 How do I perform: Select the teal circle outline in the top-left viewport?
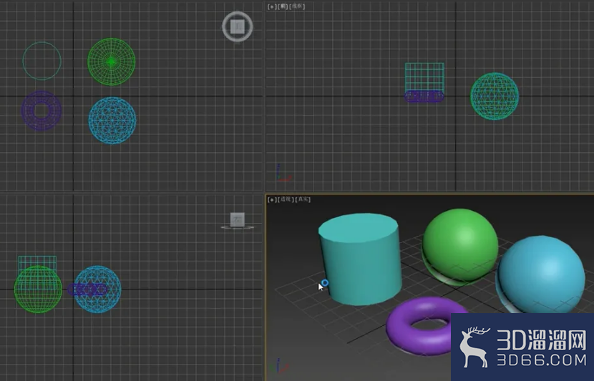(42, 61)
